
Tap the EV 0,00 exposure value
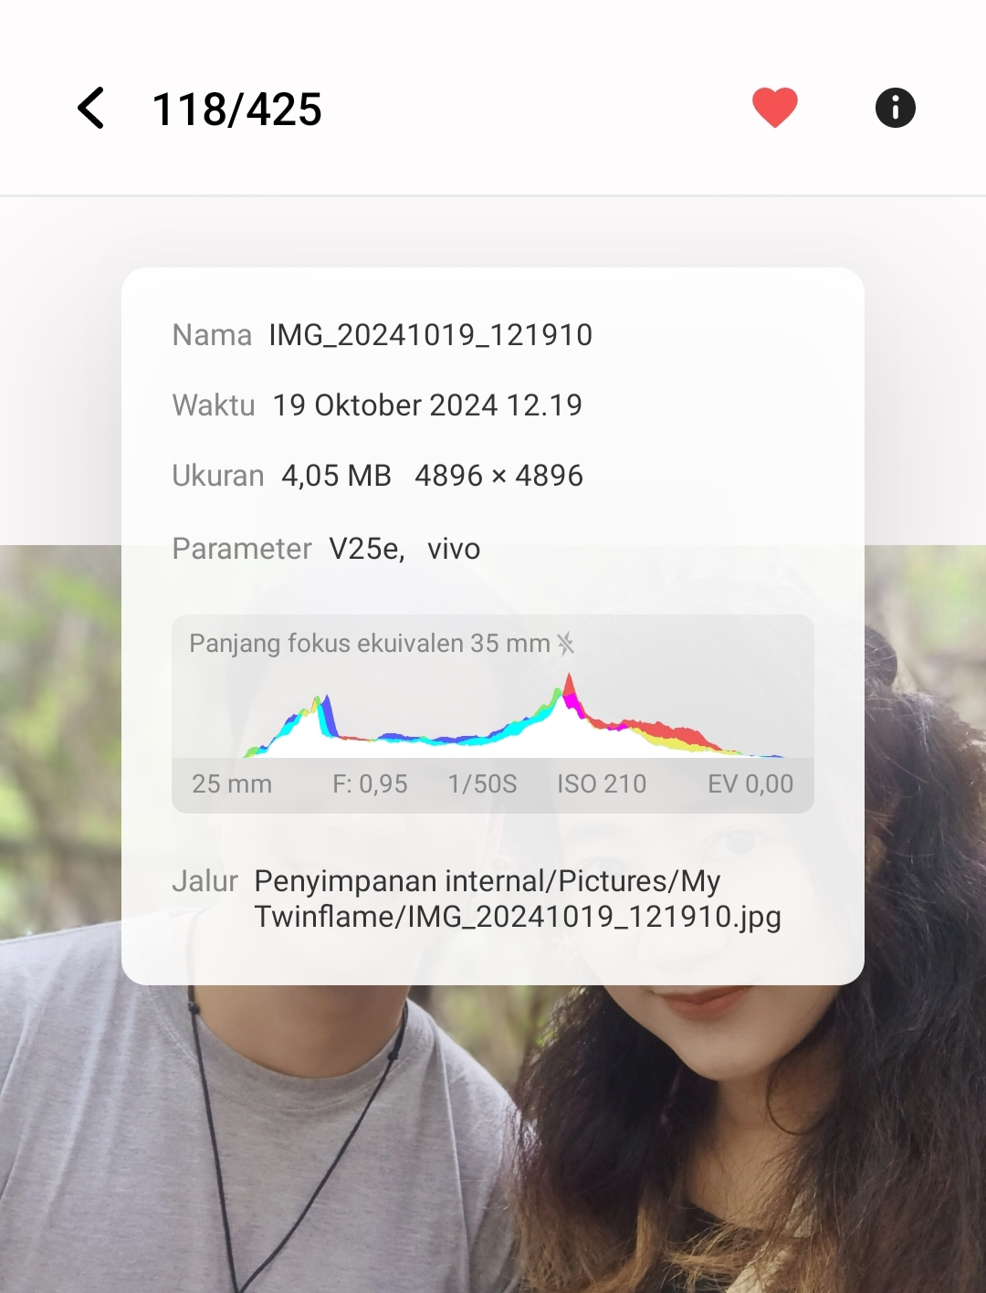coord(750,784)
